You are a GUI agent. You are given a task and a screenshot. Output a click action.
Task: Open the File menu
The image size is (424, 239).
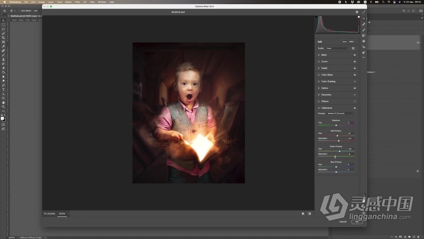coord(26,2)
